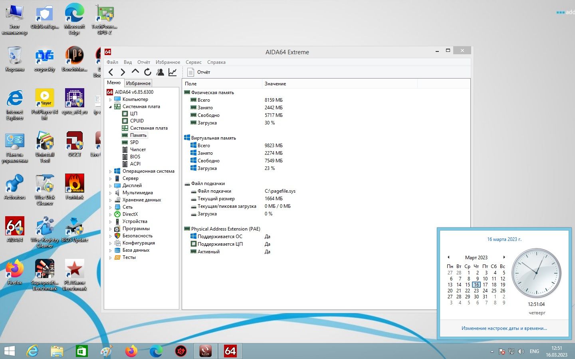Click the Изменение настроек даты и времени link
The image size is (575, 359).
(x=504, y=328)
